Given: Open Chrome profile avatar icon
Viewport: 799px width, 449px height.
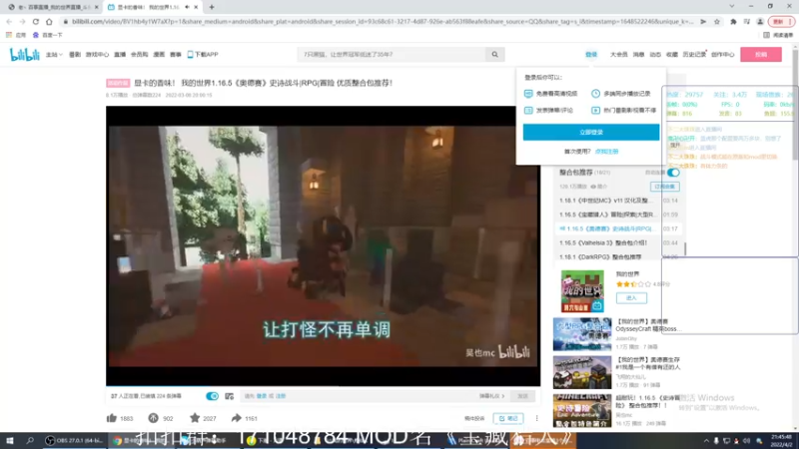Looking at the screenshot, I should 760,21.
